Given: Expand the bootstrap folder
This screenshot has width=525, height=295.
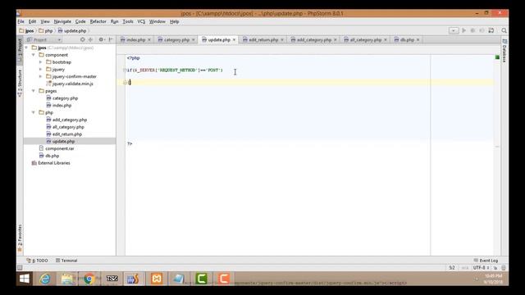Looking at the screenshot, I should coord(40,62).
